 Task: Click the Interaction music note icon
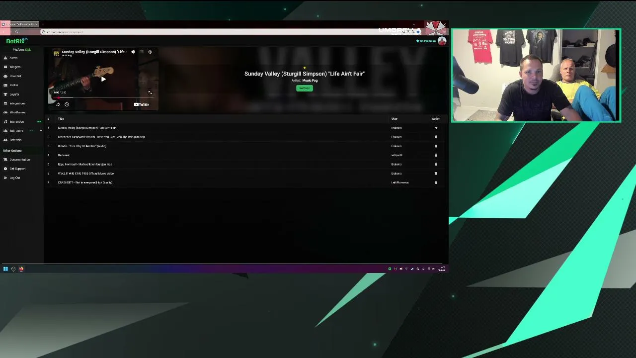click(5, 122)
